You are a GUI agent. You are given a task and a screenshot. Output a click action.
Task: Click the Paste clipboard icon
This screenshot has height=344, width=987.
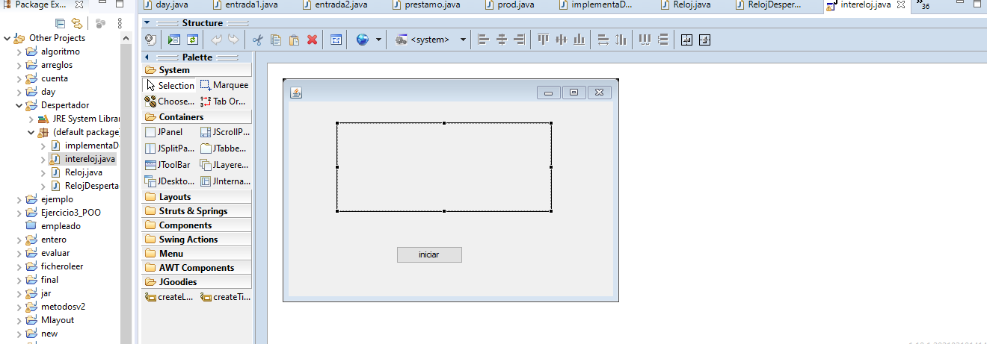pos(294,40)
